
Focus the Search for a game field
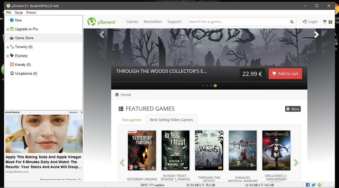(x=239, y=22)
